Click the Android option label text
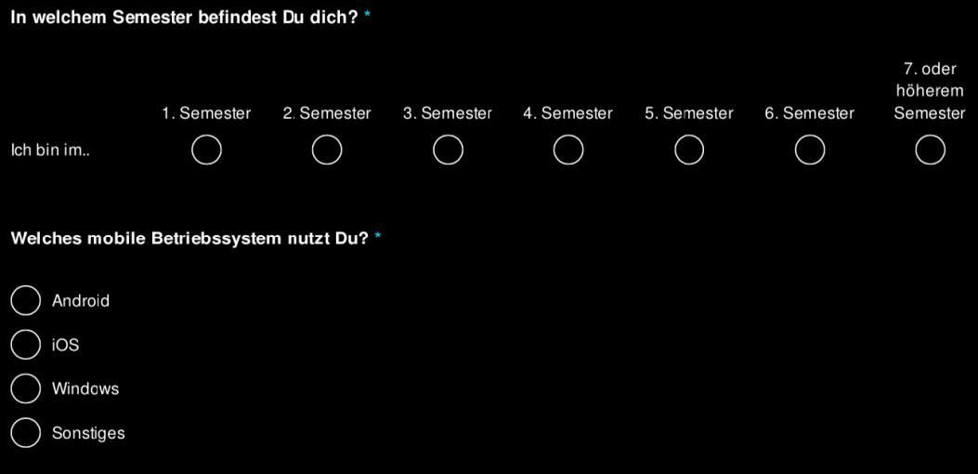This screenshot has height=474, width=978. click(81, 301)
